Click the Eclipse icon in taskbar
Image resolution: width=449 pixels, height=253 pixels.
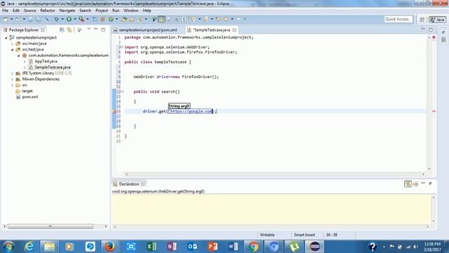click(x=315, y=247)
